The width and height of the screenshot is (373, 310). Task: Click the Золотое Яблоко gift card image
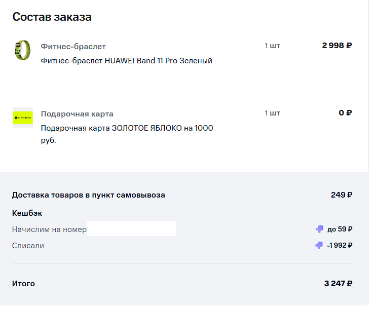[x=23, y=118]
